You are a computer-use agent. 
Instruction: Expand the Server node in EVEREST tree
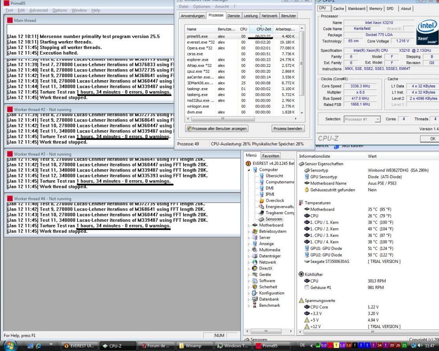[249, 238]
